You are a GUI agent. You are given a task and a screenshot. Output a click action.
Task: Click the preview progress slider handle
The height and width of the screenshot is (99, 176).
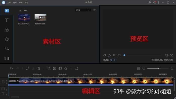point(124,55)
